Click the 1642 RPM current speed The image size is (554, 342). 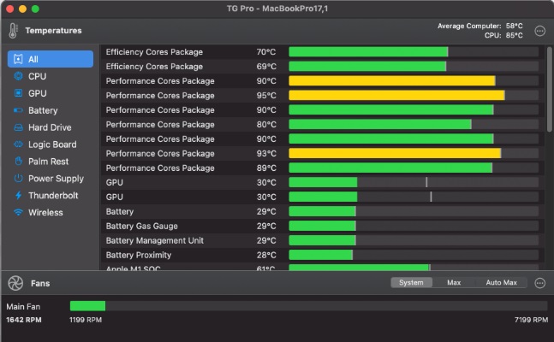click(x=24, y=320)
